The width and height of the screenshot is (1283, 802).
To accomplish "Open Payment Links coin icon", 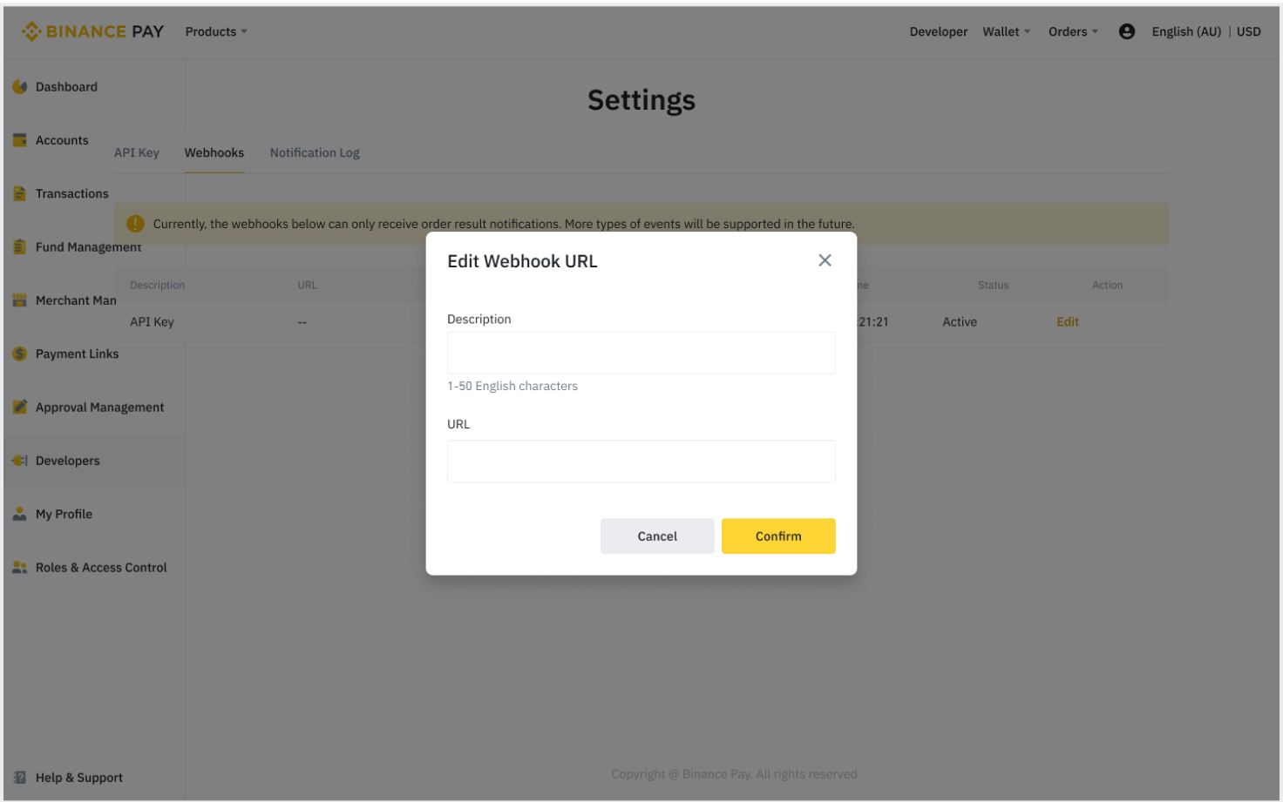I will [19, 354].
